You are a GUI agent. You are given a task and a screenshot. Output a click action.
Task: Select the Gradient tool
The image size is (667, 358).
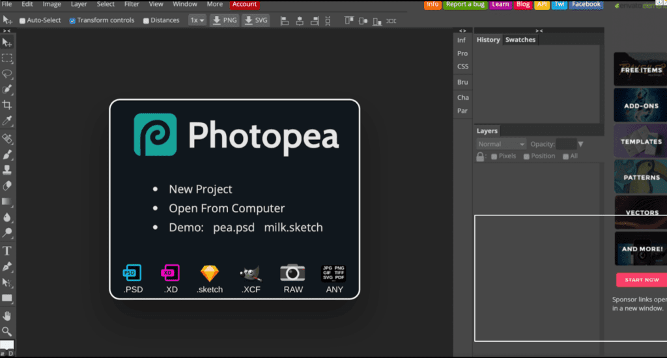[7, 202]
